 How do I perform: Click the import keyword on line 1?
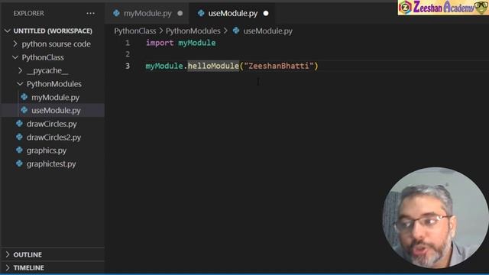pyautogui.click(x=160, y=43)
